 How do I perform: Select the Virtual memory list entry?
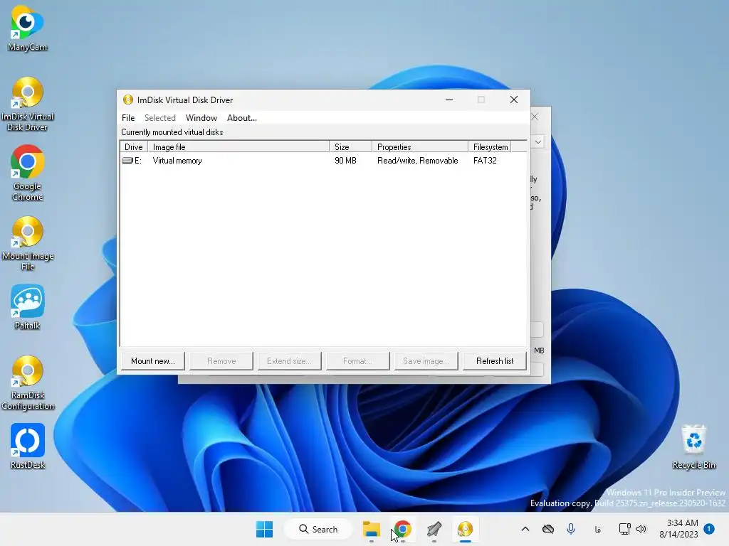click(x=177, y=161)
